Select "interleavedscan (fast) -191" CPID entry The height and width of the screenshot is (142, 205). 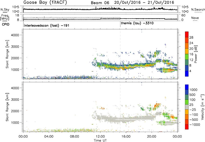(x=47, y=25)
